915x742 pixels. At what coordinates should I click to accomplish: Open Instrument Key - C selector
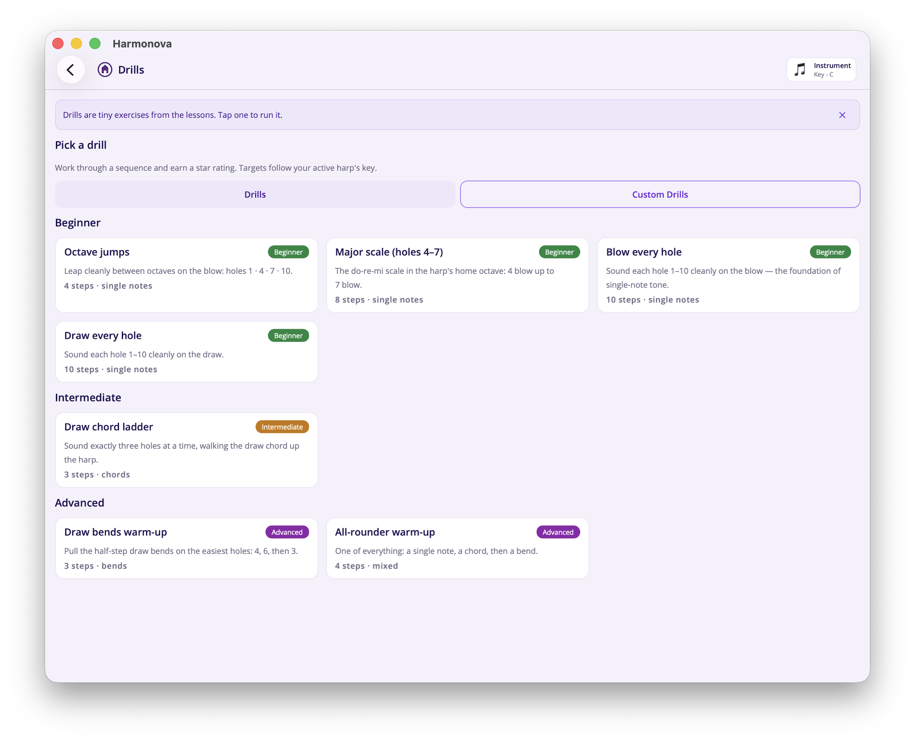click(821, 70)
